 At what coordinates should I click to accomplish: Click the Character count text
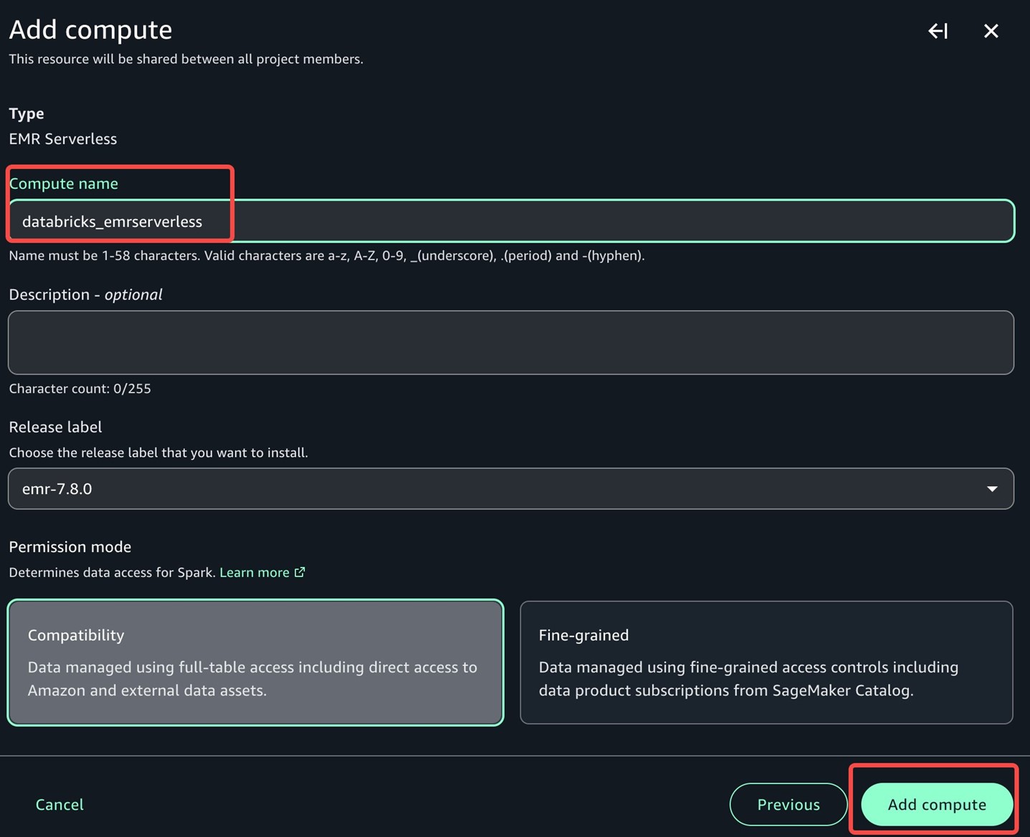80,389
